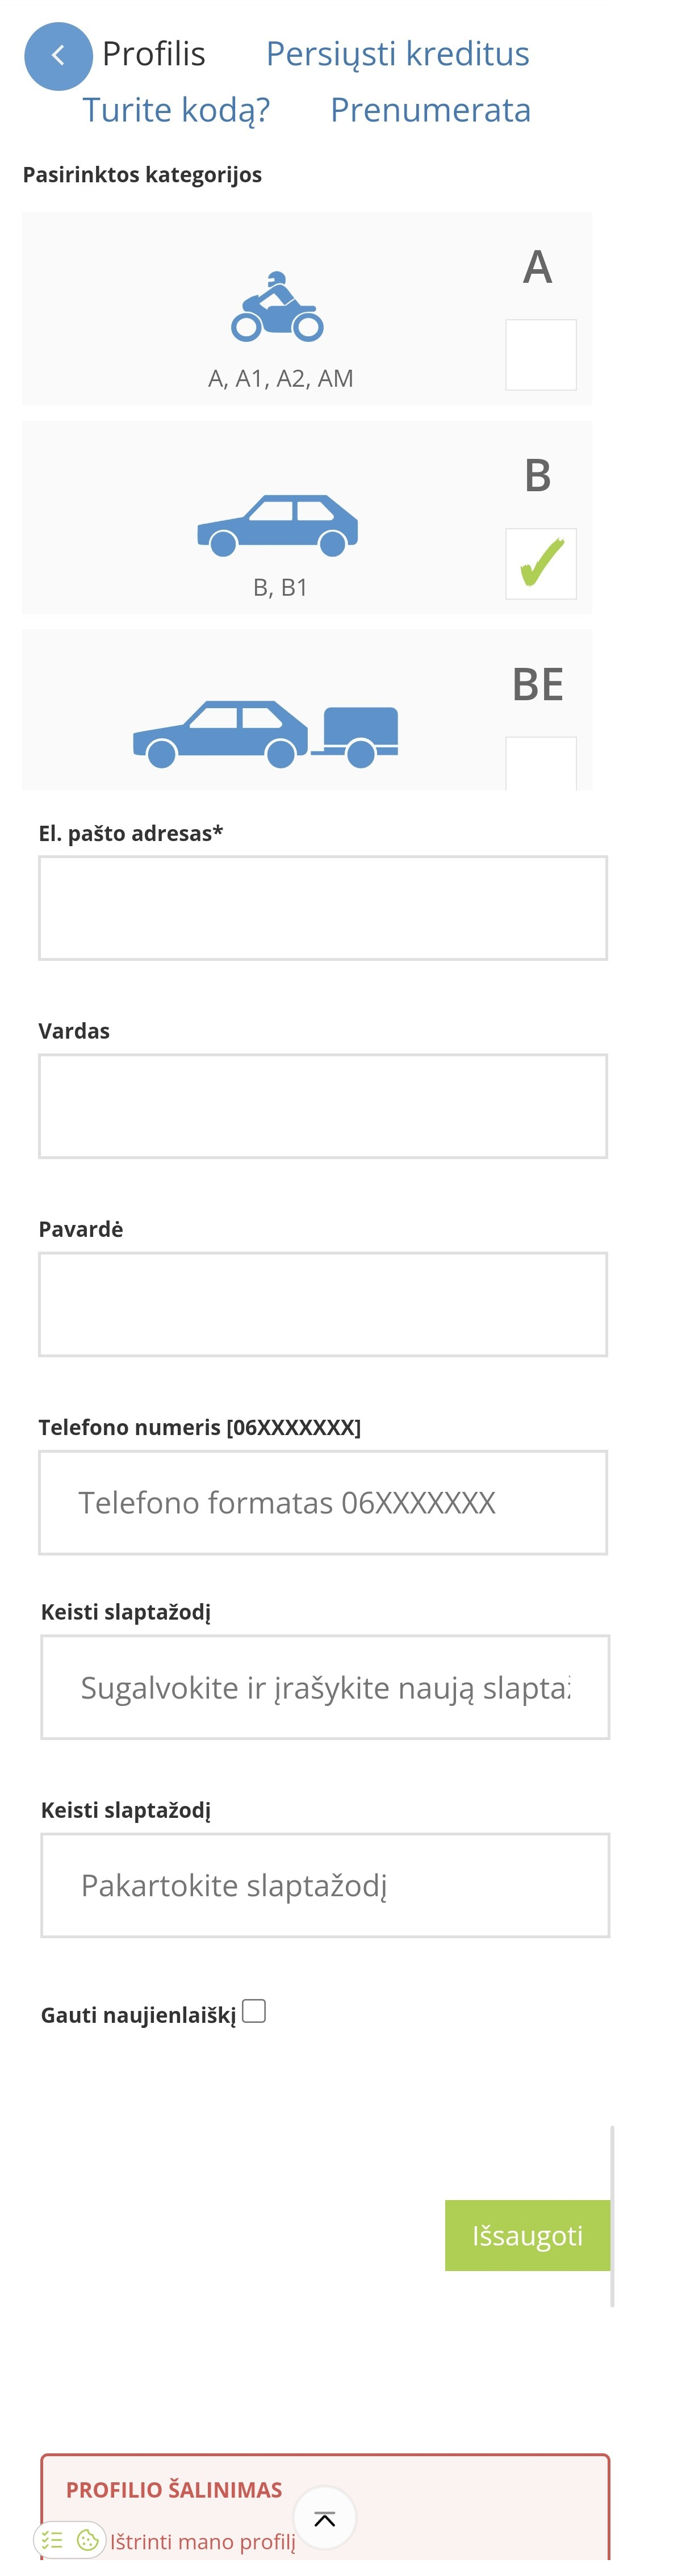This screenshot has height=2576, width=686.
Task: Go to the Prenumerata tab
Action: point(430,110)
